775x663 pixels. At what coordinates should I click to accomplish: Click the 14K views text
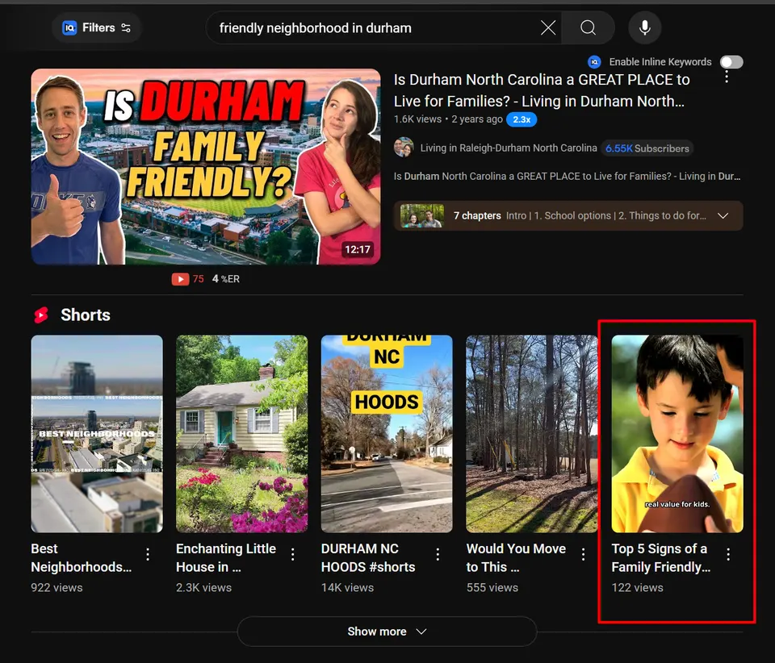(x=347, y=587)
